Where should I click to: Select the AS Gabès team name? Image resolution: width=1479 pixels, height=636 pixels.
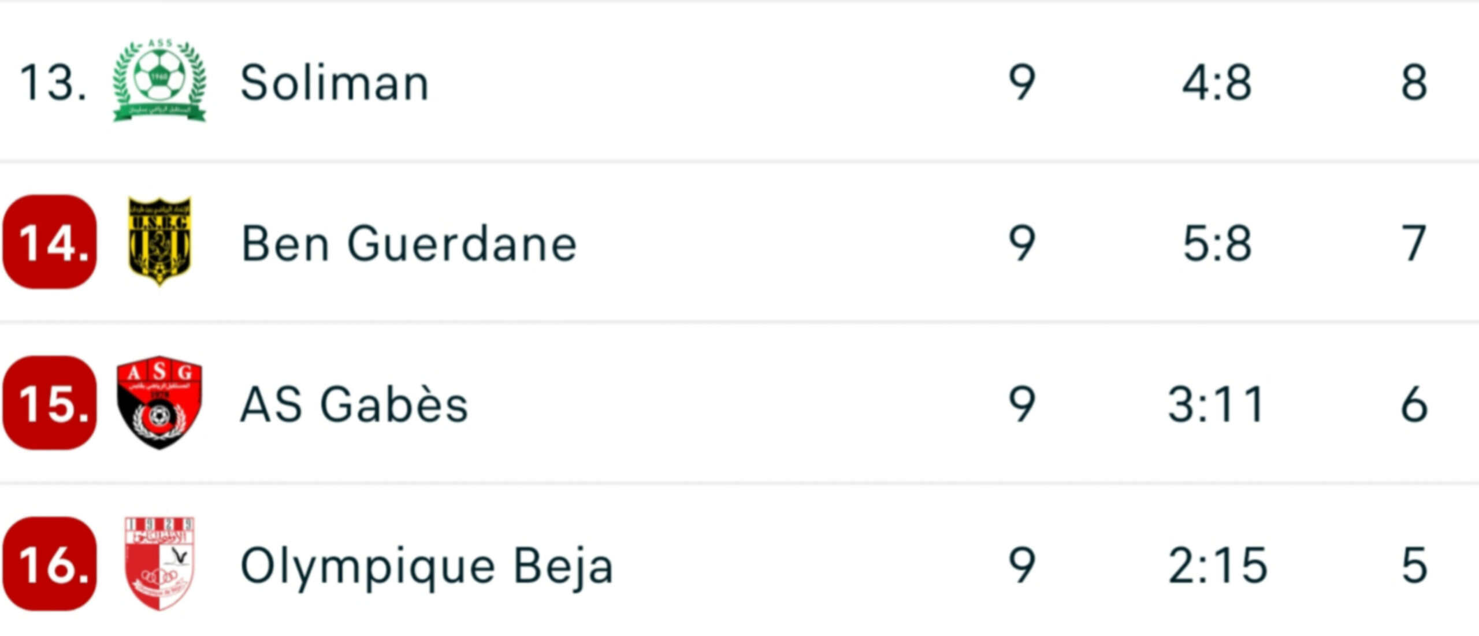(x=354, y=404)
